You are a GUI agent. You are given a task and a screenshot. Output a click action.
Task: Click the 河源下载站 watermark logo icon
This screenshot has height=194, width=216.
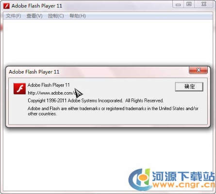click(139, 179)
